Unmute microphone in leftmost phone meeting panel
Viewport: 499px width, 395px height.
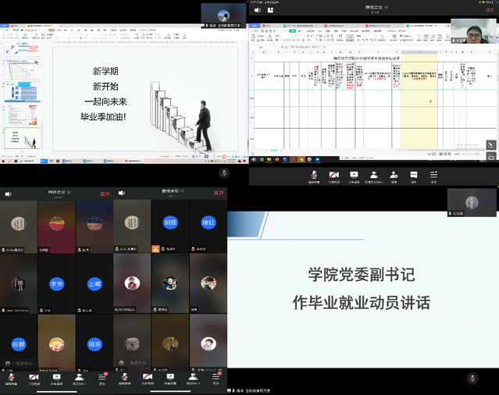(11, 376)
